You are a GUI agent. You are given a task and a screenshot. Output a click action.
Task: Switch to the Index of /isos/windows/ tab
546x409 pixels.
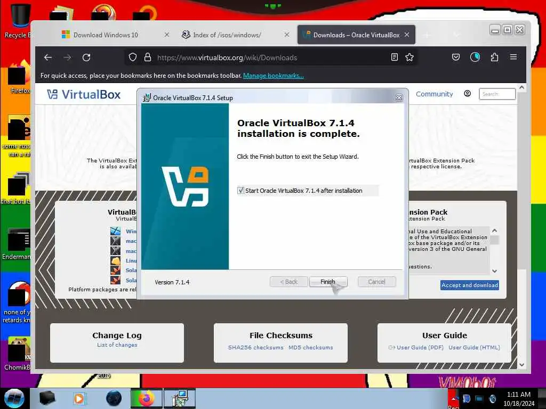pos(227,35)
